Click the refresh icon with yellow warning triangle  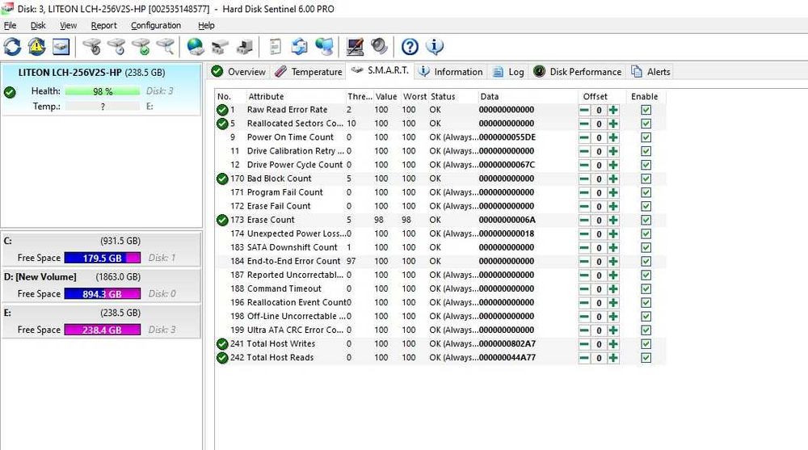tap(36, 47)
